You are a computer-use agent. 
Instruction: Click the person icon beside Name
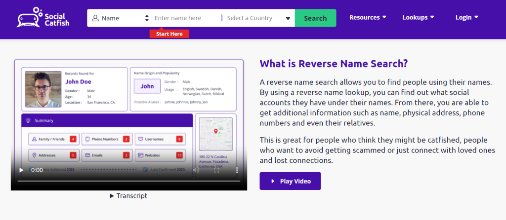pos(95,18)
